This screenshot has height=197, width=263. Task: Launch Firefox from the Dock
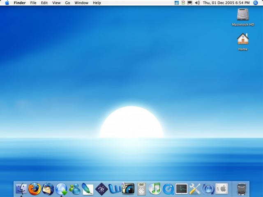[x=35, y=189]
